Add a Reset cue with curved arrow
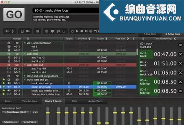 (96, 31)
